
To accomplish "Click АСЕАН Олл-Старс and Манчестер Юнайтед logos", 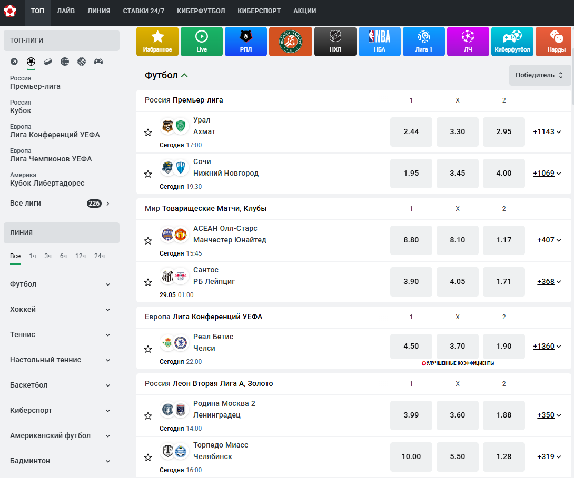I will [x=174, y=234].
